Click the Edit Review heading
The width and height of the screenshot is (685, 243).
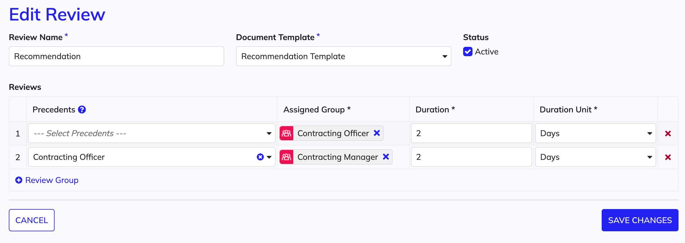tap(57, 14)
